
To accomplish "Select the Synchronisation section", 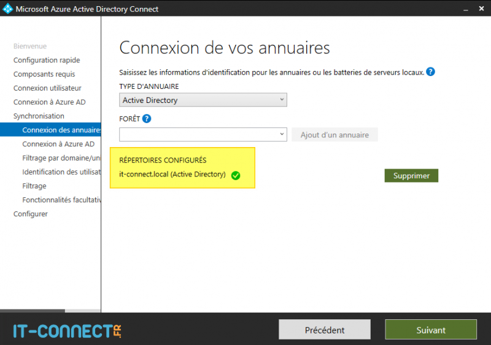I will pyautogui.click(x=39, y=116).
